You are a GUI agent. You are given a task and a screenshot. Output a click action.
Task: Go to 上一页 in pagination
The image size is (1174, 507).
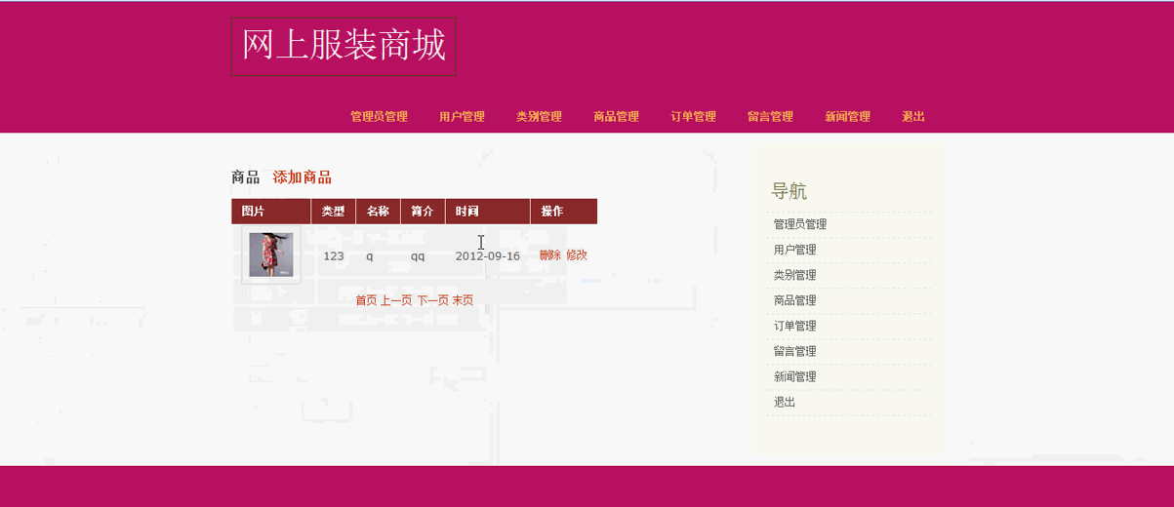[396, 300]
